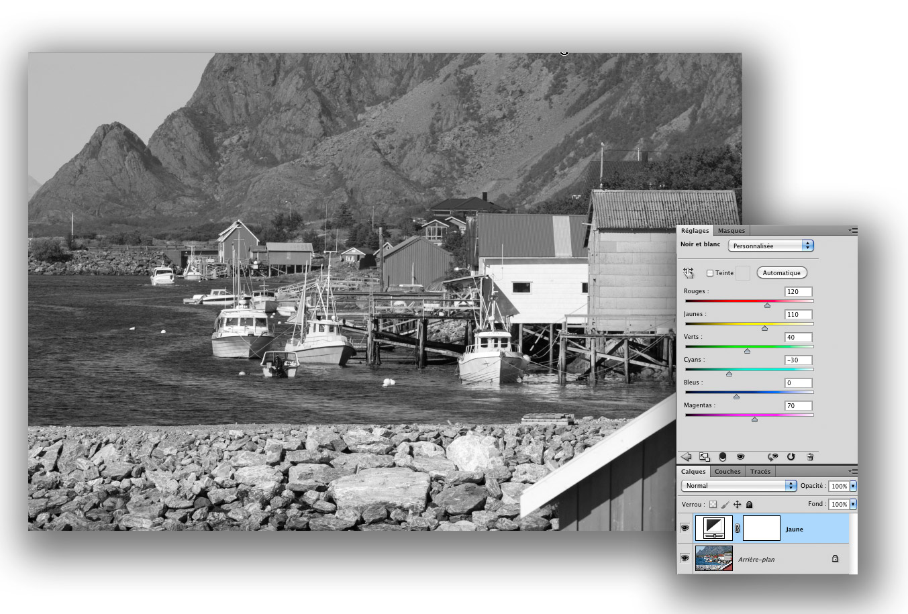Click the lock image pixels brush icon
This screenshot has height=614, width=908.
point(725,504)
